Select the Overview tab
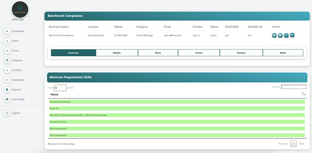The image size is (312, 153). tap(73, 53)
